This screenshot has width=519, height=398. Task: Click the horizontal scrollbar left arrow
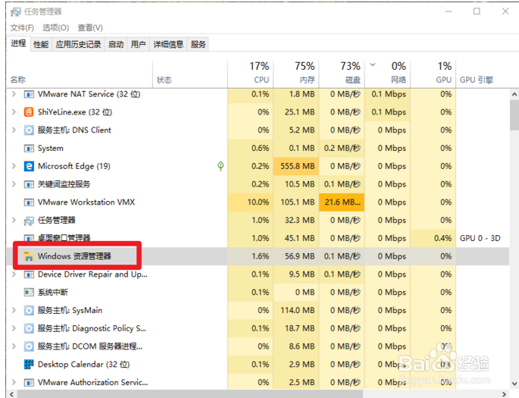point(12,394)
